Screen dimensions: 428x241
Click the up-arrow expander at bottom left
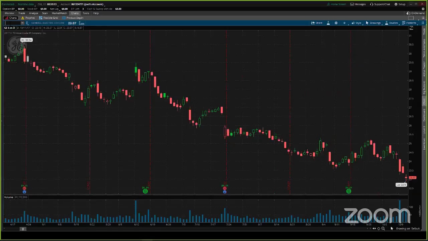tap(23, 229)
